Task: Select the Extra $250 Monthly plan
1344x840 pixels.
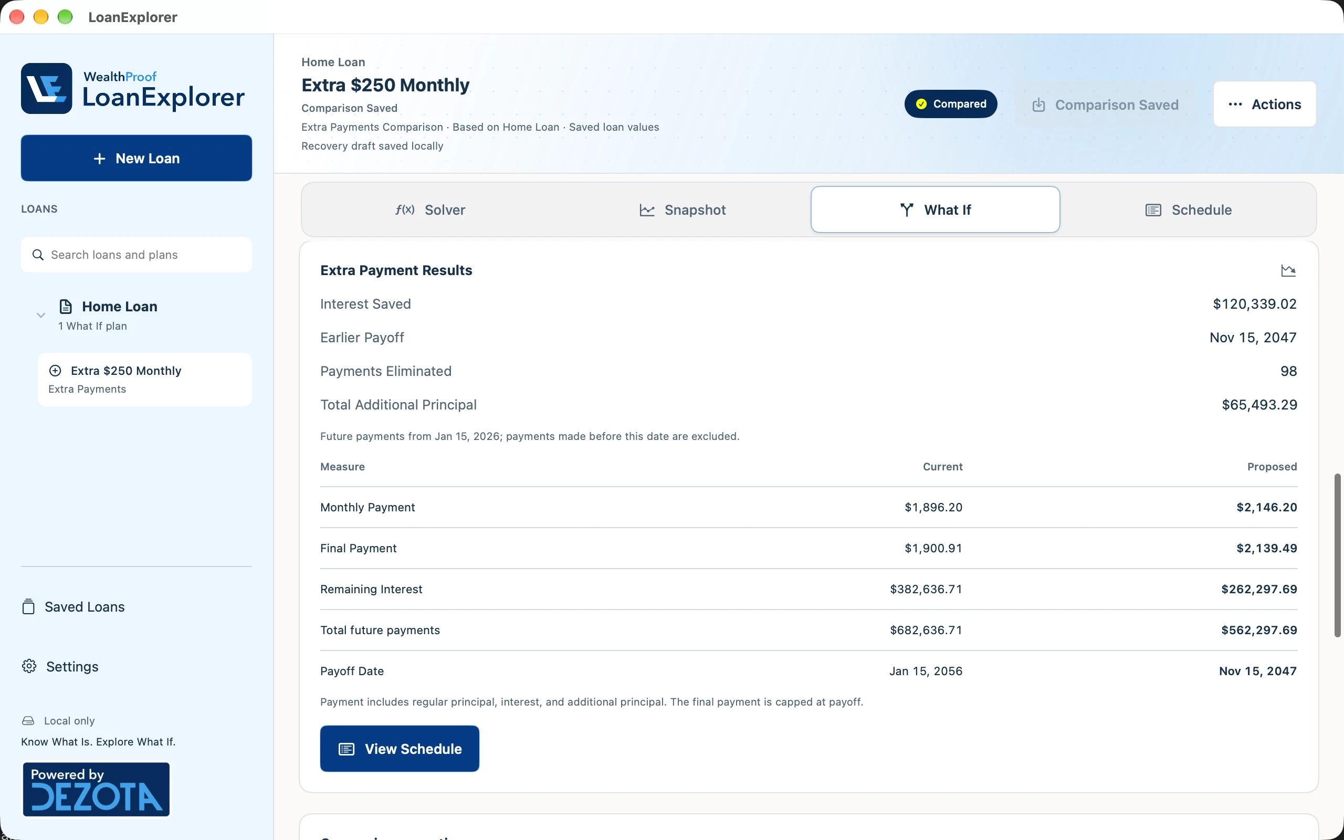Action: pos(144,380)
